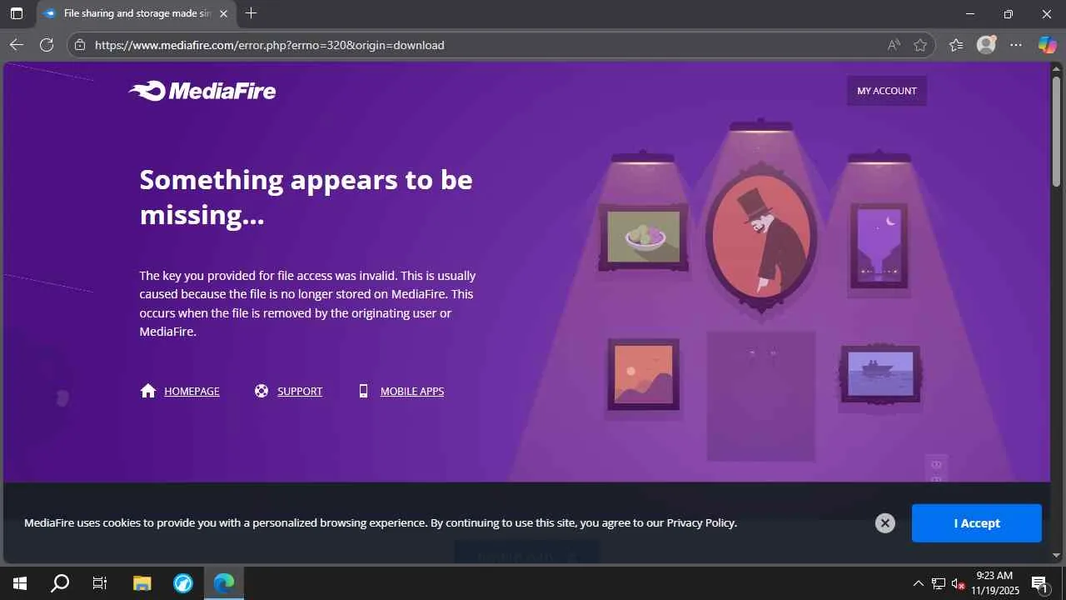Open the Privacy Policy link in banner

(x=700, y=523)
